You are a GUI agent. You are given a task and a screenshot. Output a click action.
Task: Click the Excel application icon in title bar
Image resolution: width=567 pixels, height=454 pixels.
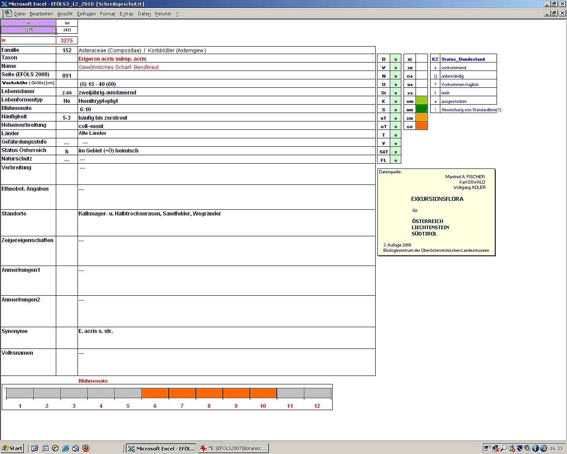point(4,4)
